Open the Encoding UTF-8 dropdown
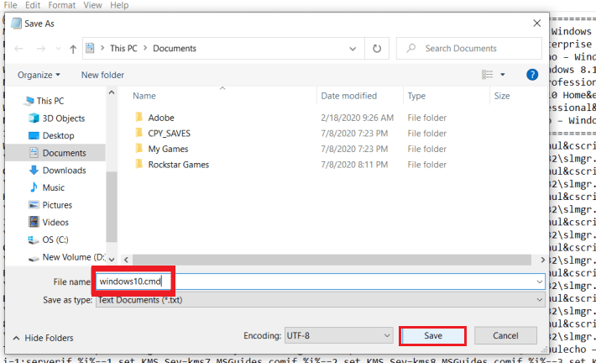The width and height of the screenshot is (596, 363). (x=385, y=335)
